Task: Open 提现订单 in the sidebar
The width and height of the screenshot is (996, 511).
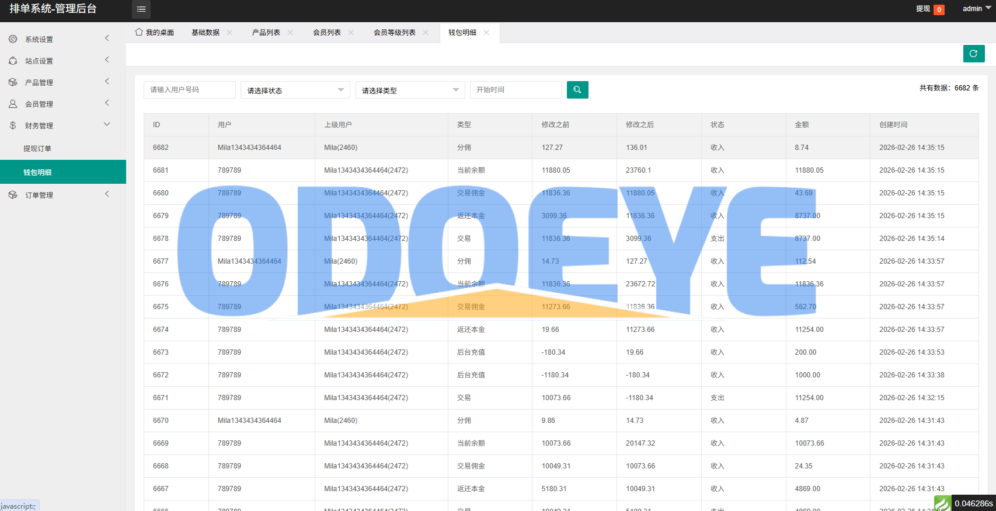Action: tap(37, 149)
